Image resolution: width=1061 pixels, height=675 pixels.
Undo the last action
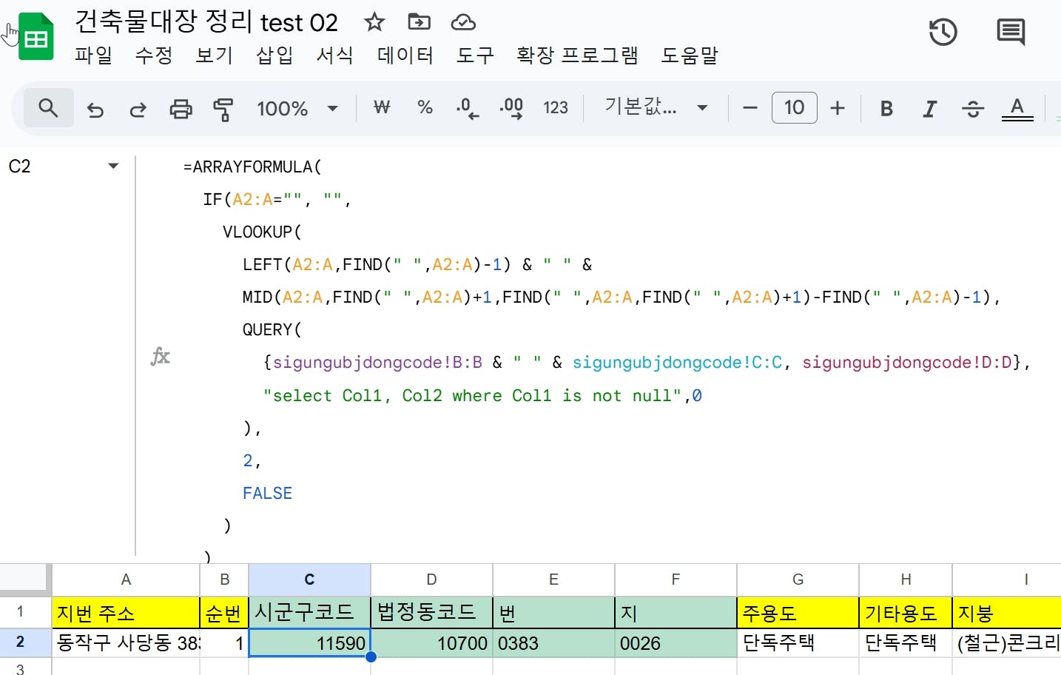click(95, 110)
